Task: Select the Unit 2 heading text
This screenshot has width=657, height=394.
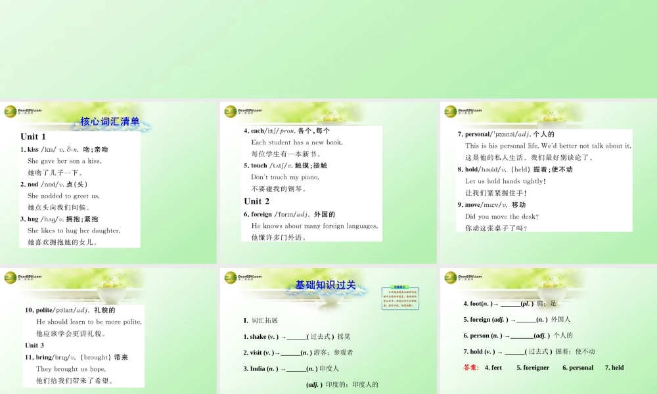Action: (257, 201)
